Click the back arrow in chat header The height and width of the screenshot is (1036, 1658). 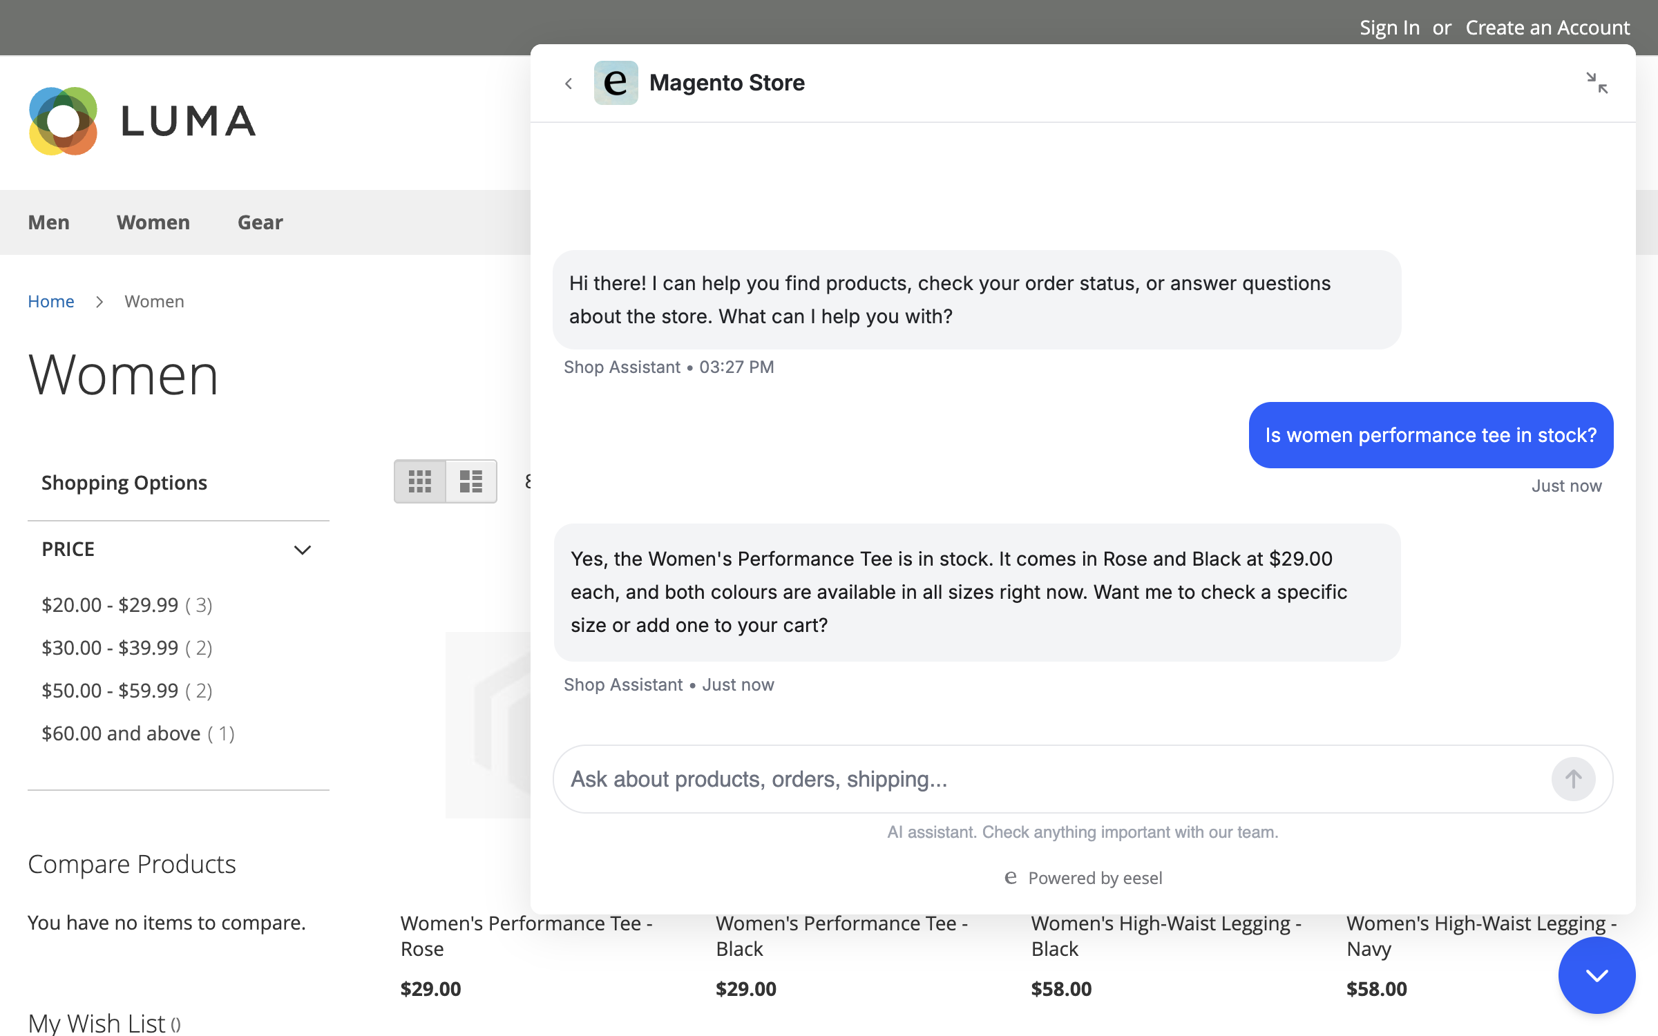[569, 84]
